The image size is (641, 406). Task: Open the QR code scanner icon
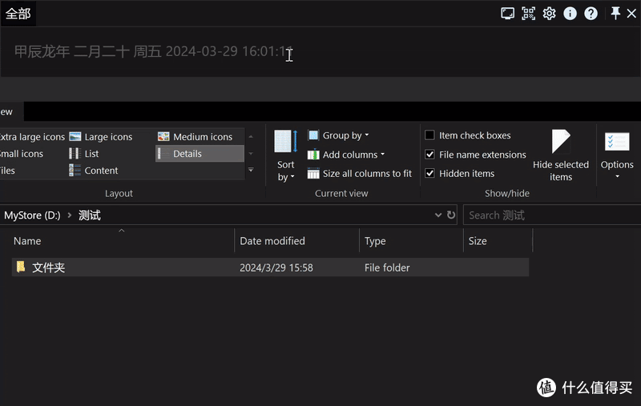pyautogui.click(x=528, y=14)
